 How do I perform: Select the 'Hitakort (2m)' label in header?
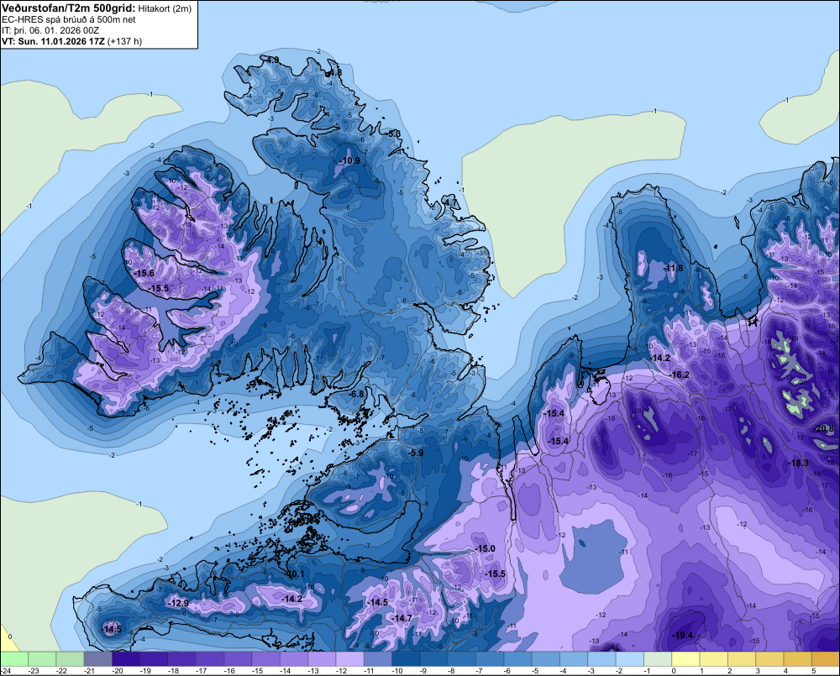point(165,8)
